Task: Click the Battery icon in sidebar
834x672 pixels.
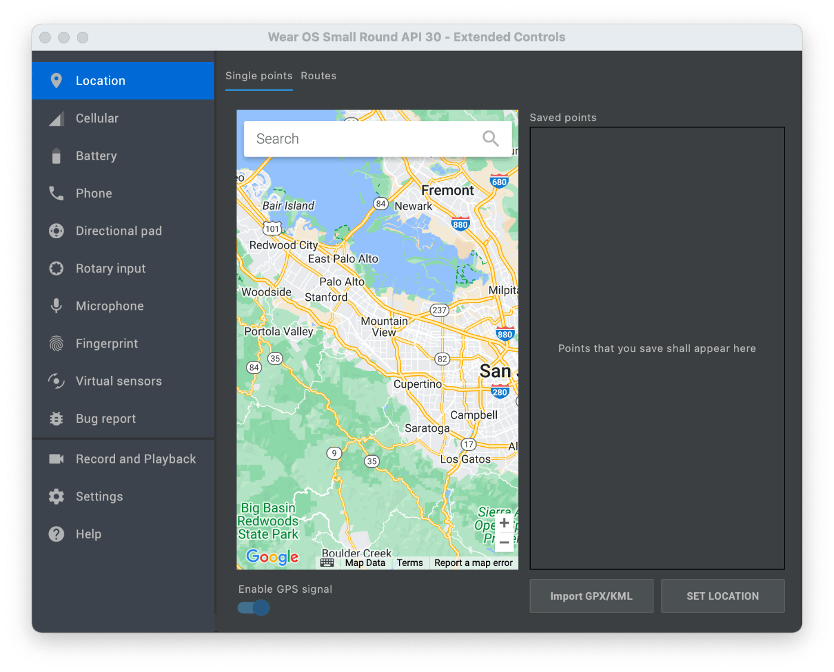Action: click(x=56, y=155)
